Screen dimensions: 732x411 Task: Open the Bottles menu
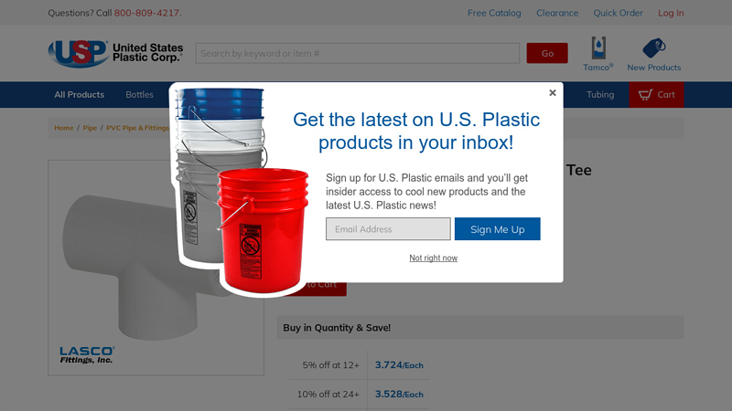[x=139, y=95]
